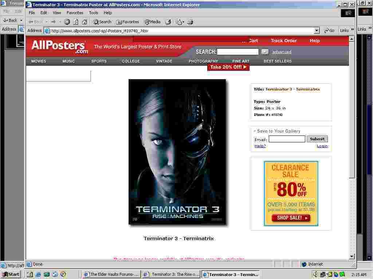Click the Back button in the background window
Screen dimensions: 373x279
10,20
